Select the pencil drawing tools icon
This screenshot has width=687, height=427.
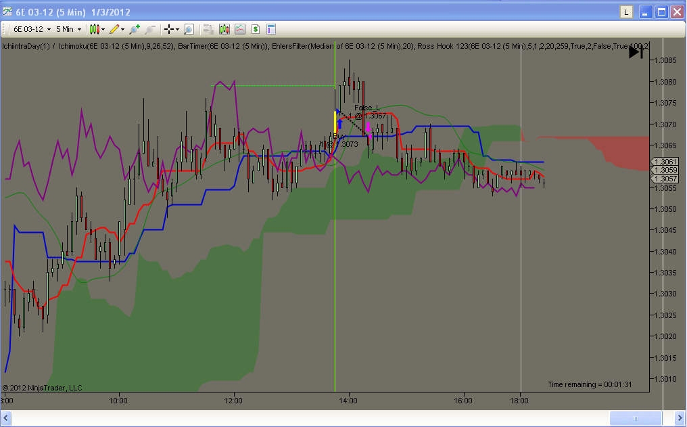coord(114,29)
